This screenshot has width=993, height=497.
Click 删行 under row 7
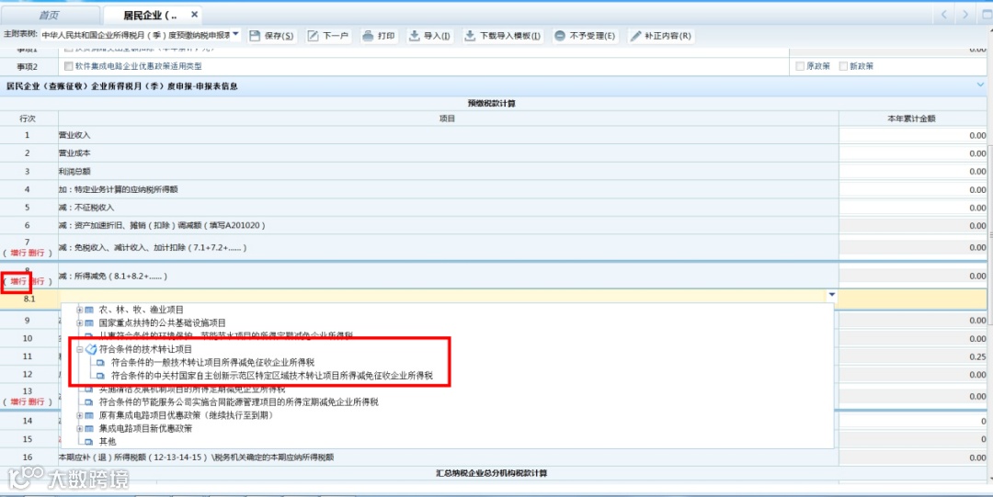pyautogui.click(x=37, y=253)
